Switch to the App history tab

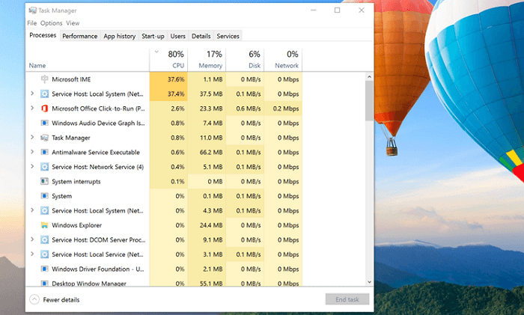tap(119, 36)
